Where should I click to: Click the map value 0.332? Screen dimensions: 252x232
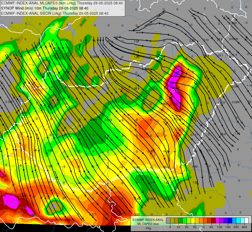pyautogui.click(x=9, y=102)
